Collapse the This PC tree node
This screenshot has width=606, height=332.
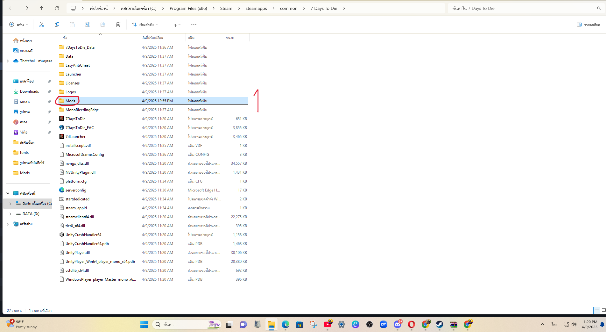pyautogui.click(x=8, y=193)
